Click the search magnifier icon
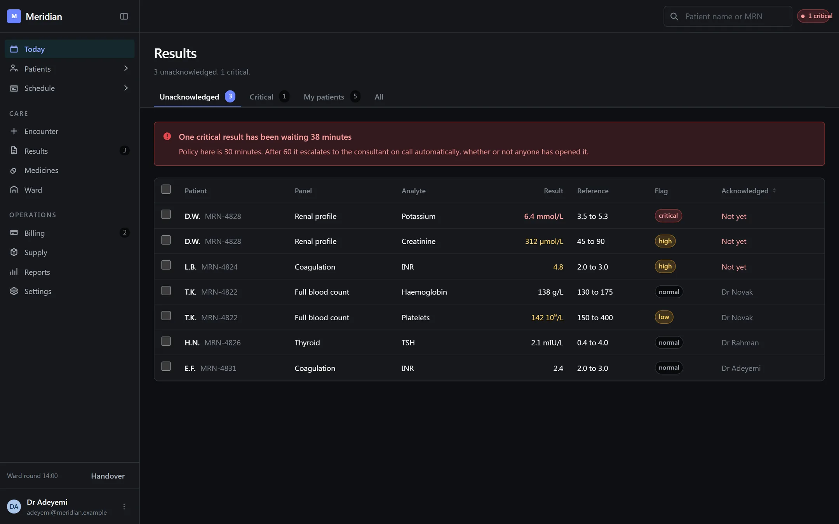Viewport: 839px width, 524px height. click(674, 16)
